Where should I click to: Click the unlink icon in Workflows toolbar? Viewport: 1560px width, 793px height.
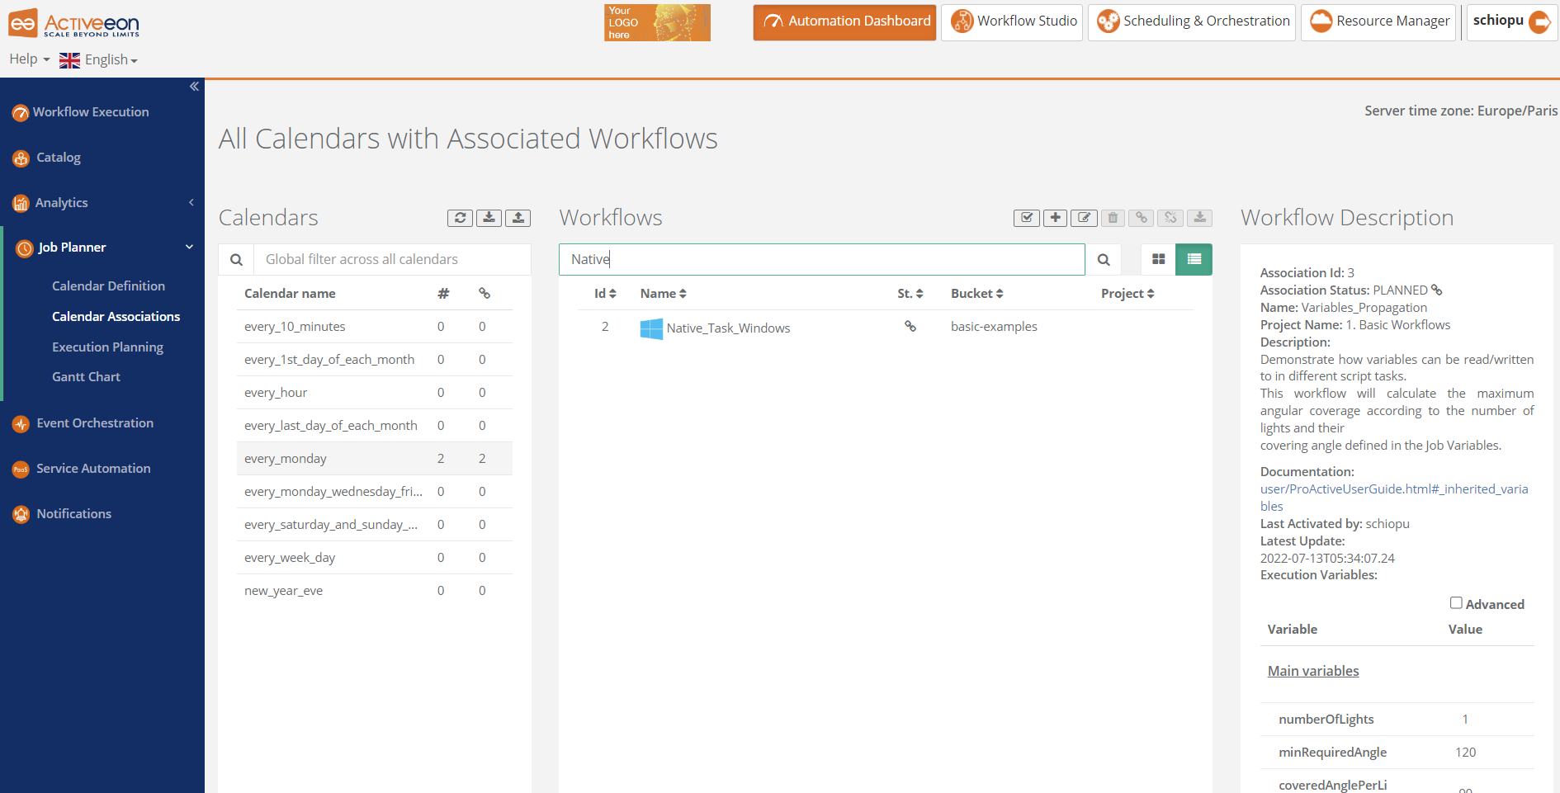1170,218
